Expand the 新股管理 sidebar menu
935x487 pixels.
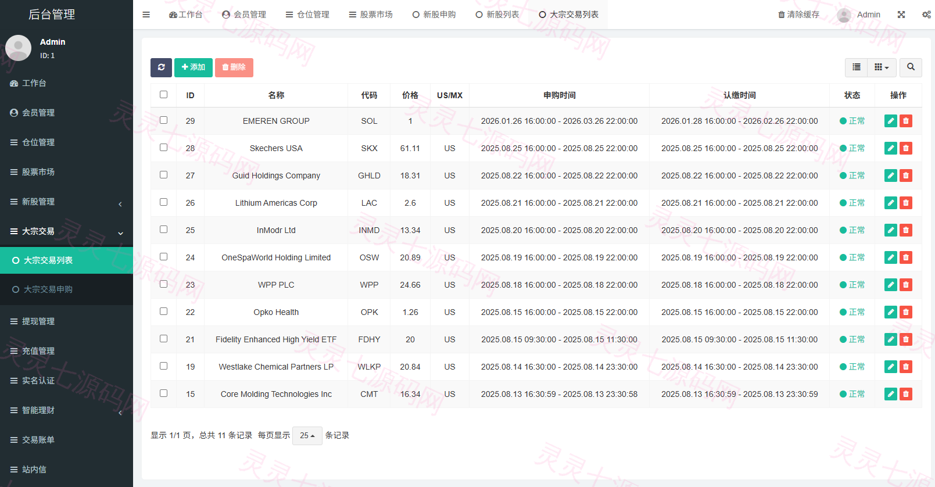[66, 202]
